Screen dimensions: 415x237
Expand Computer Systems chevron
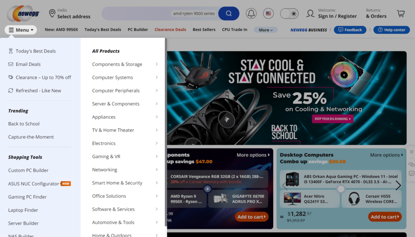tap(157, 77)
